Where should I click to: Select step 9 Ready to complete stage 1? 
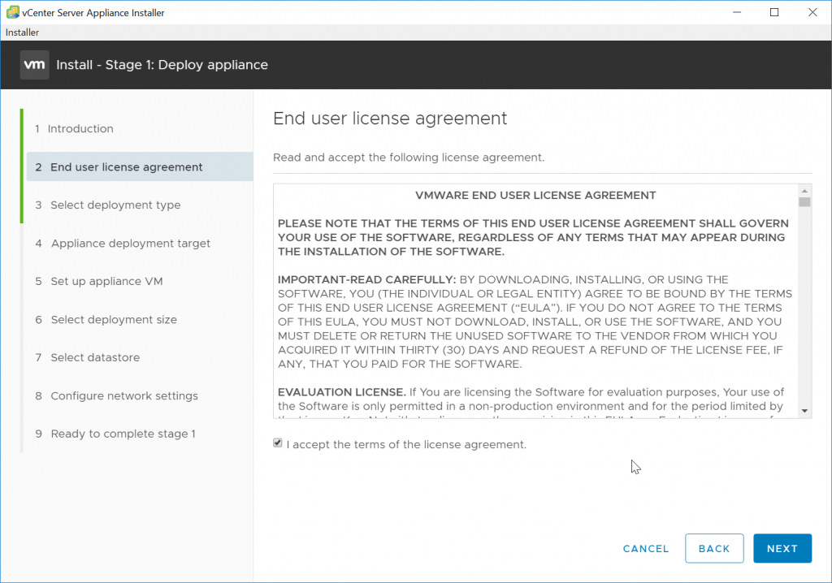pyautogui.click(x=115, y=434)
